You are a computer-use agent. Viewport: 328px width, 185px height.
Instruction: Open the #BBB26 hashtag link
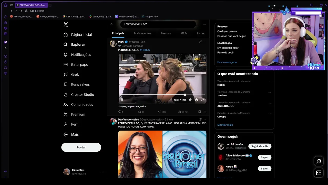(145, 50)
